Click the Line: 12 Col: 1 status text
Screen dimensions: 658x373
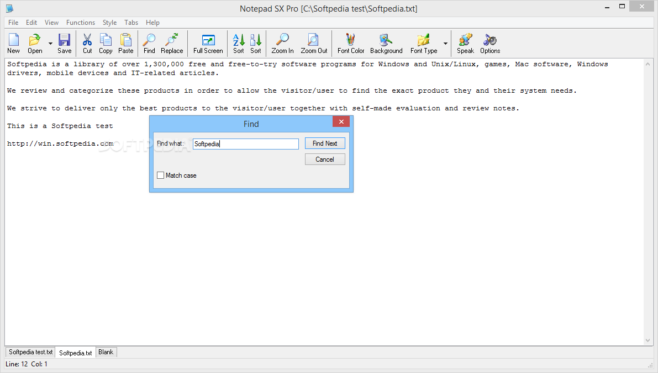[x=27, y=364]
